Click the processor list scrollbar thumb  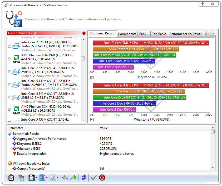(x=83, y=58)
